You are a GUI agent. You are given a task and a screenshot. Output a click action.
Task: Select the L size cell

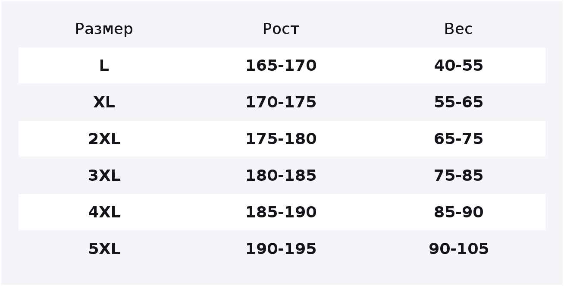(104, 66)
